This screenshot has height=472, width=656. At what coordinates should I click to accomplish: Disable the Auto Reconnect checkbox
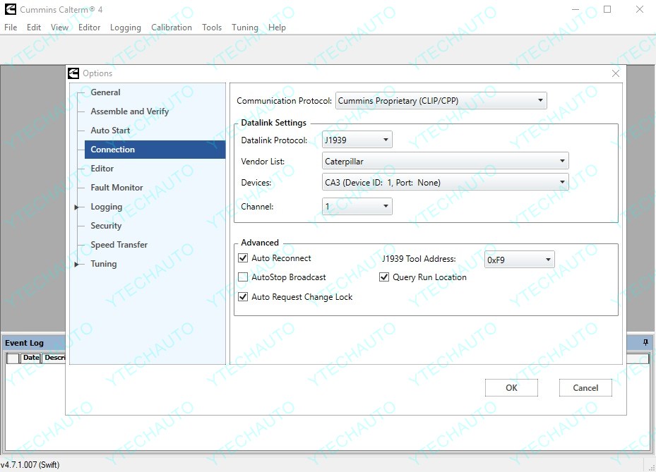[244, 259]
